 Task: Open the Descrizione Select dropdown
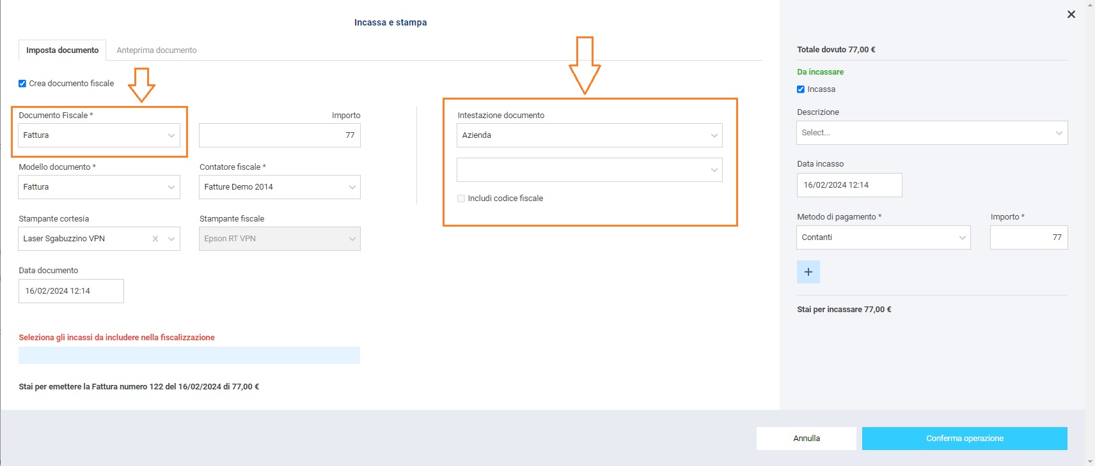pos(931,133)
